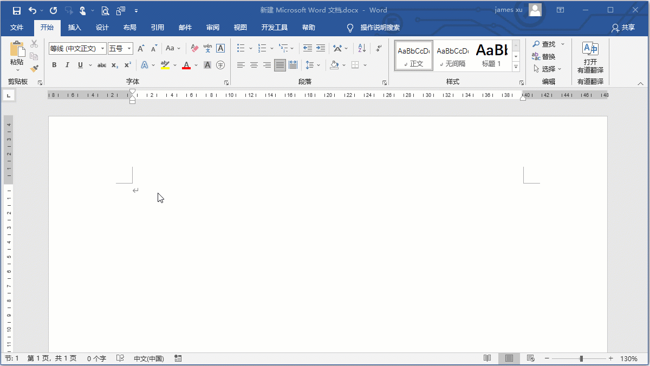The height and width of the screenshot is (366, 650).
Task: Click the superscript icon
Action: (x=127, y=65)
